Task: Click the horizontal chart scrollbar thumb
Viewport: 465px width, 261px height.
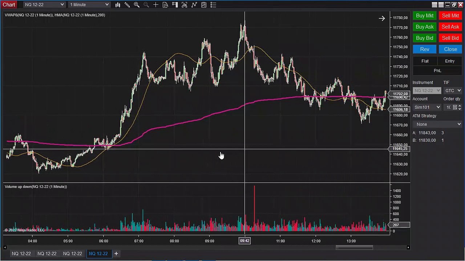Action: (x=354, y=248)
